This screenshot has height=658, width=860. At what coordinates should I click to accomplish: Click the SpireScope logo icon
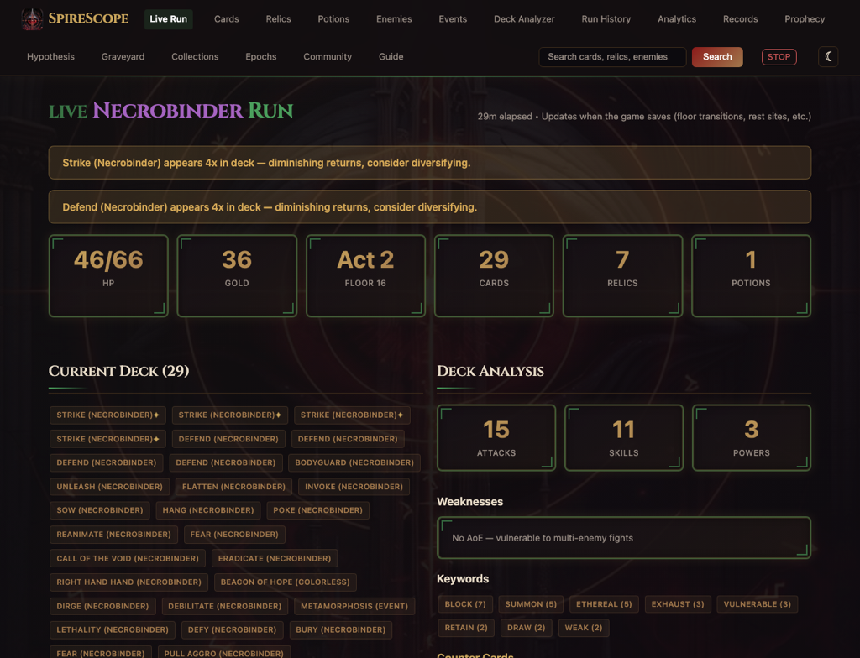pos(33,19)
